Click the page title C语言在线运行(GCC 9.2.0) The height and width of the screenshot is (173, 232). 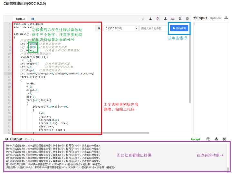click(x=25, y=4)
